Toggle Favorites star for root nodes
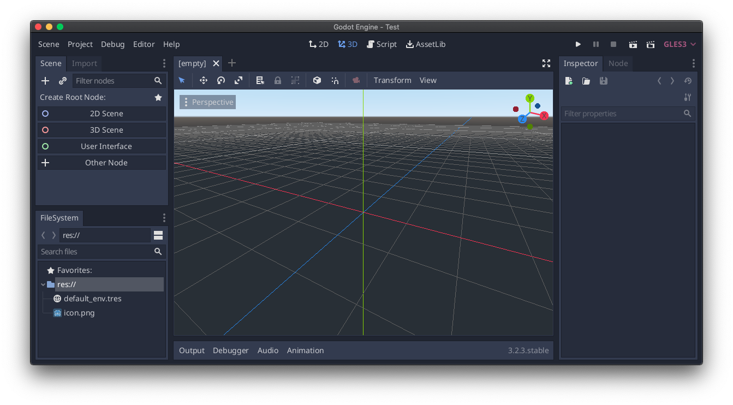Image resolution: width=733 pixels, height=405 pixels. [158, 97]
